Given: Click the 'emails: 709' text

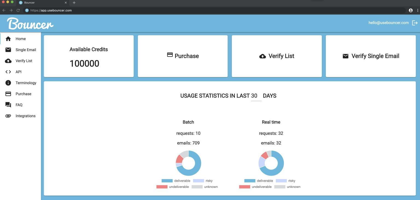Looking at the screenshot, I should point(188,143).
